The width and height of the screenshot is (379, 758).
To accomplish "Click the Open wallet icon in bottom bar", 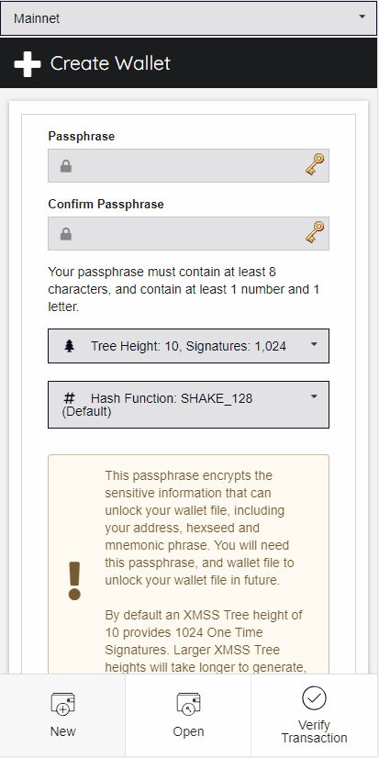I will click(x=188, y=703).
